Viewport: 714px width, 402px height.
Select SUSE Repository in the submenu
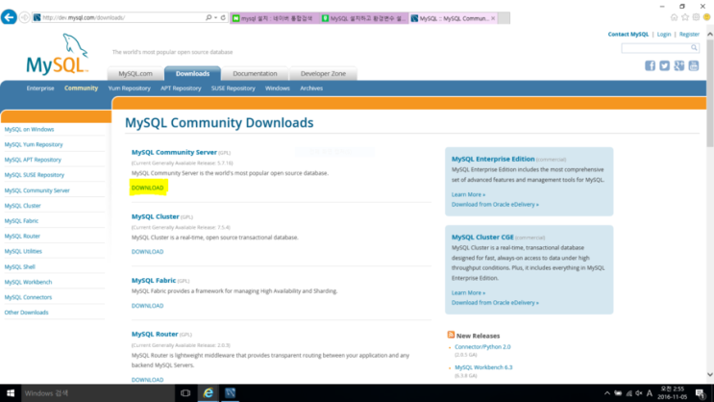pos(234,88)
